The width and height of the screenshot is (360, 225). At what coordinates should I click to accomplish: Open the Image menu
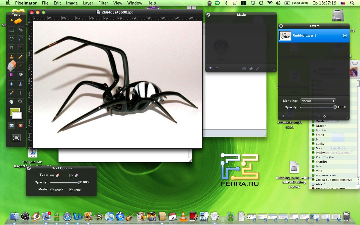click(x=72, y=3)
